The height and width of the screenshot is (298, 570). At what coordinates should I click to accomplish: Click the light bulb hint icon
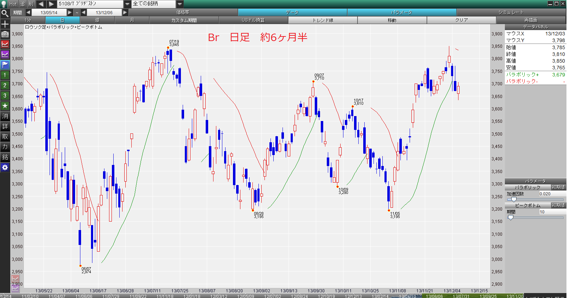click(x=4, y=4)
